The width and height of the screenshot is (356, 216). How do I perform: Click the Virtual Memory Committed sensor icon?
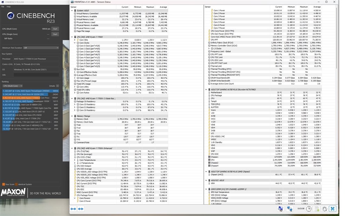[75, 14]
